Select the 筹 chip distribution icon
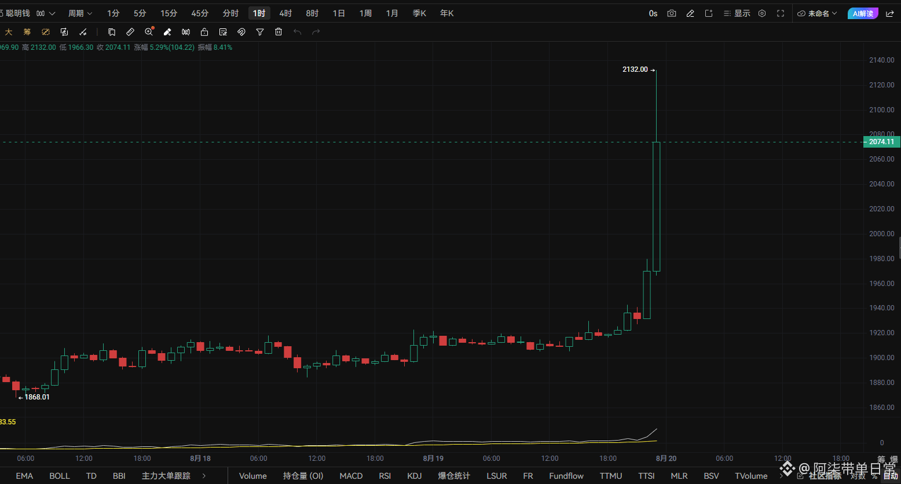The image size is (901, 484). tap(27, 32)
